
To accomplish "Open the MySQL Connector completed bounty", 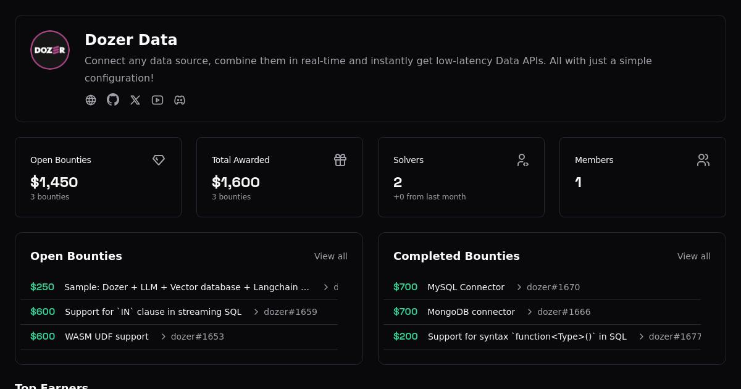I will pos(466,287).
